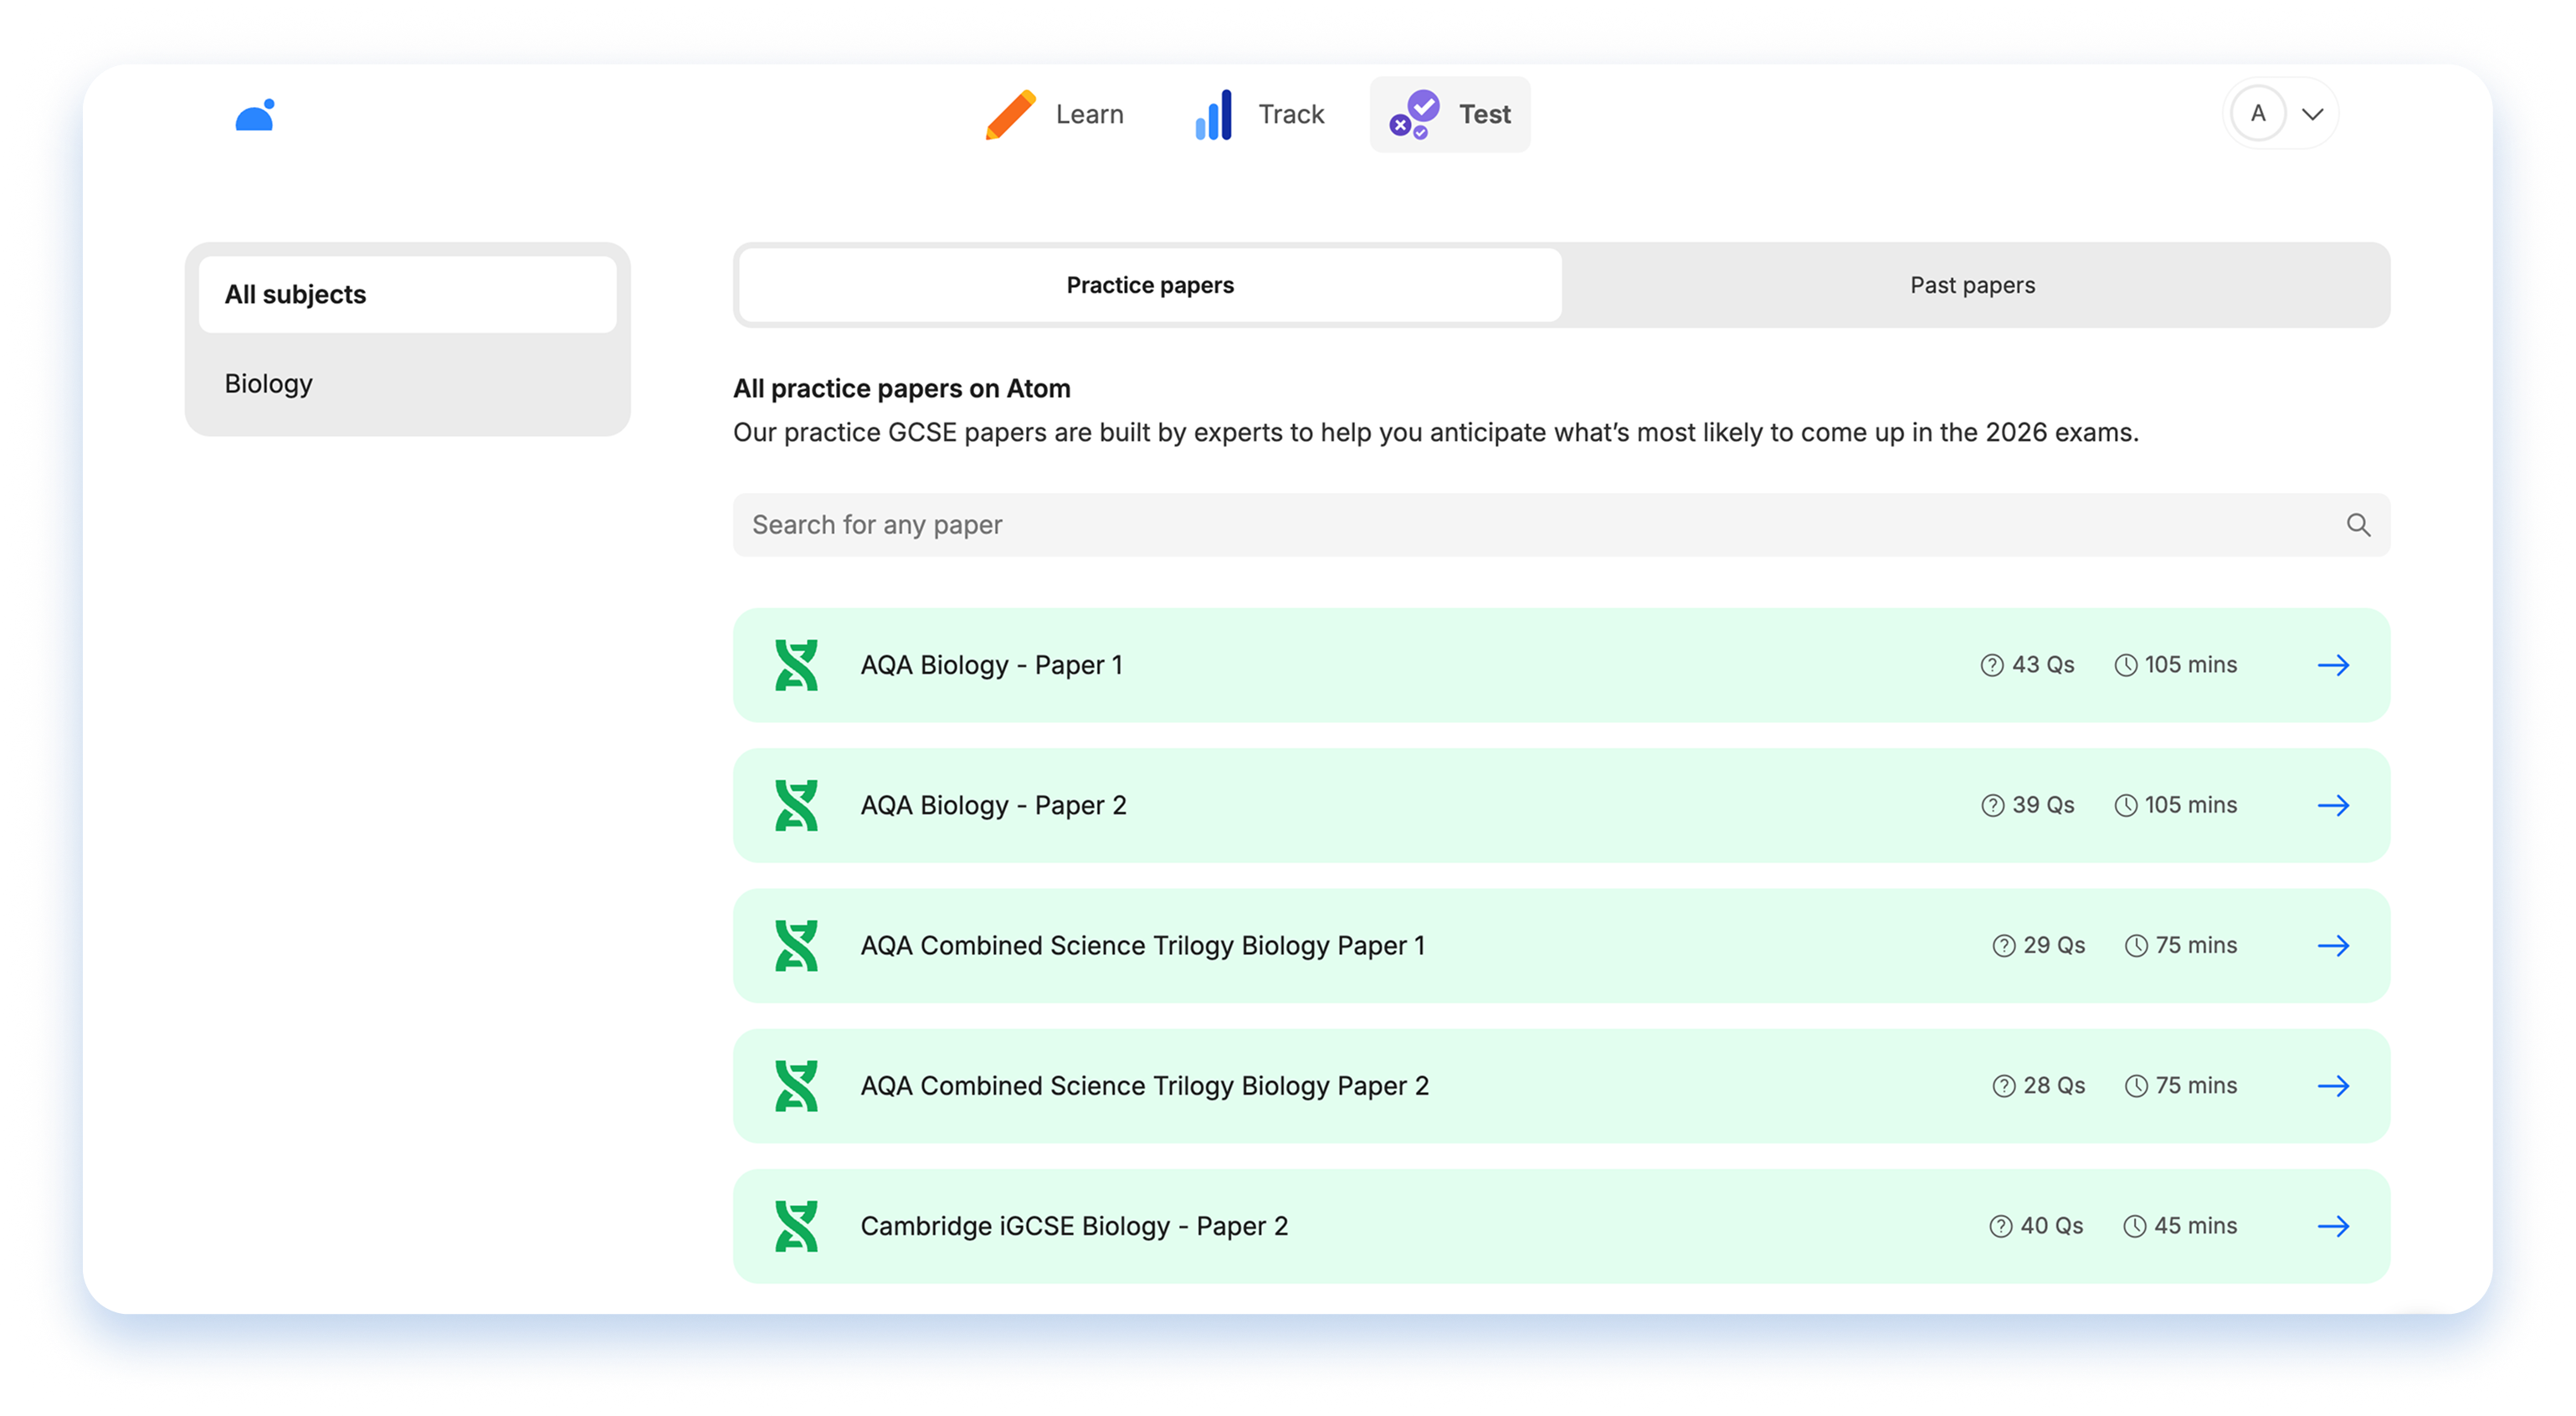The height and width of the screenshot is (1416, 2576).
Task: Open AQA Biology - Paper 1 row
Action: tap(991, 665)
